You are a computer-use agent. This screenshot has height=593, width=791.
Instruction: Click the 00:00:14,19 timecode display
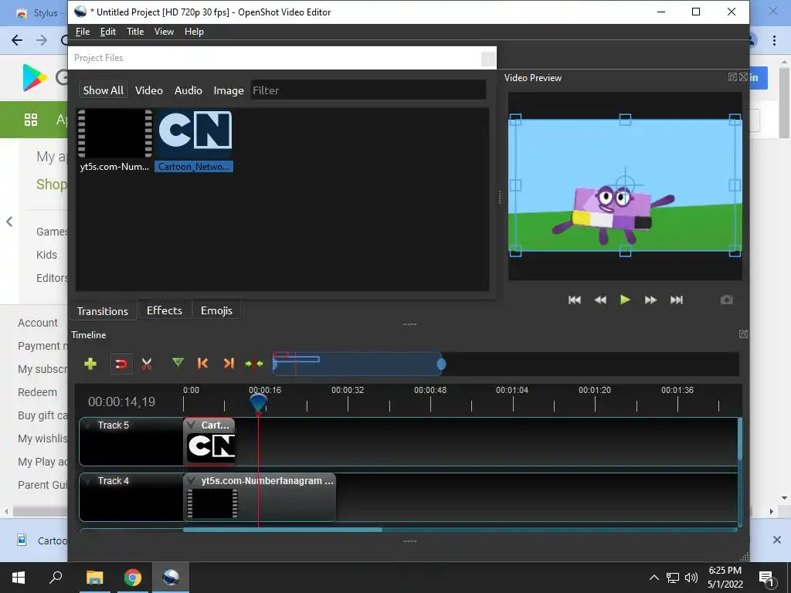(121, 402)
